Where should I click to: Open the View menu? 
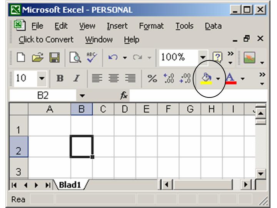[x=87, y=26]
